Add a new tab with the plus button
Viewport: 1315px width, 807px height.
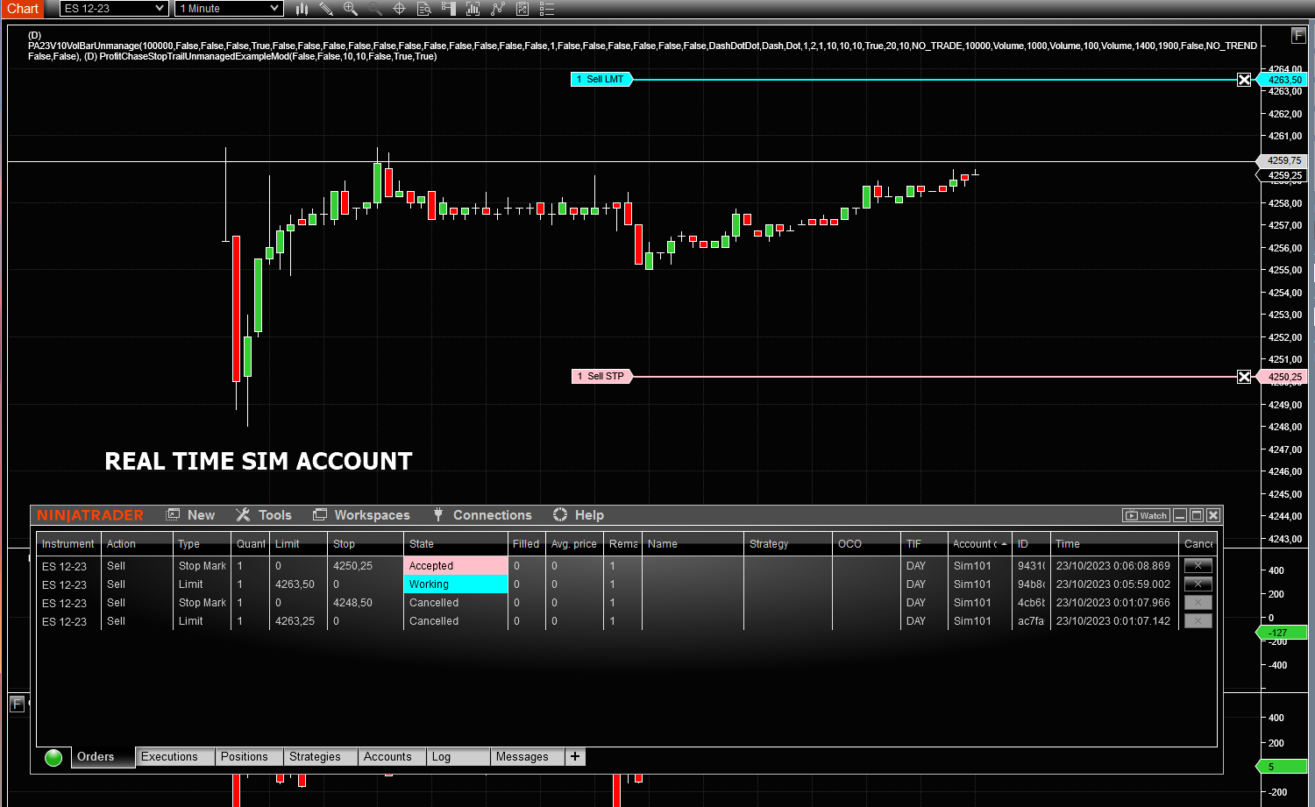tap(574, 756)
